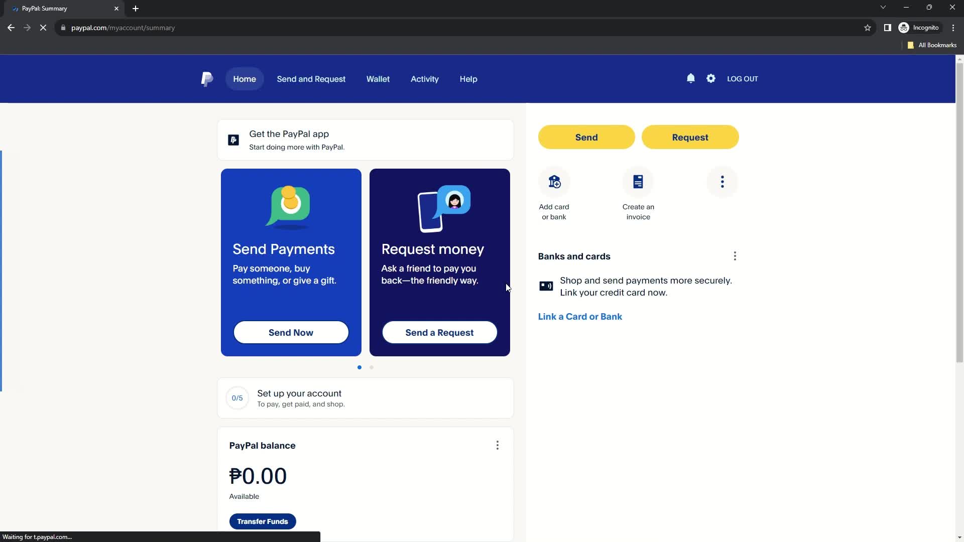Select the Activity menu tab
This screenshot has width=964, height=542.
(424, 79)
